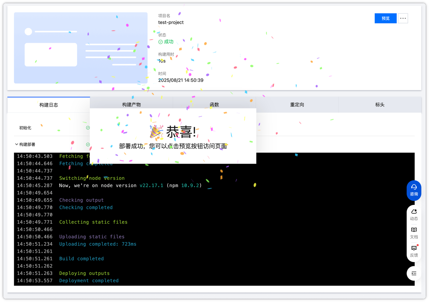Open the three-dots more options menu
This screenshot has width=429, height=302.
pos(403,18)
